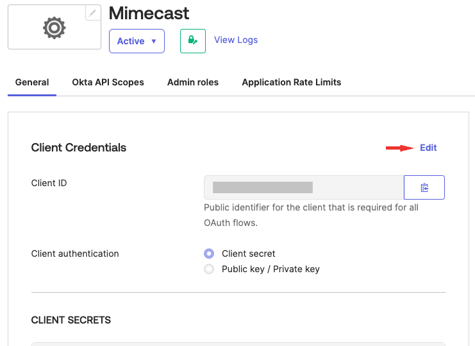Click Edit in Client Credentials section

click(428, 148)
